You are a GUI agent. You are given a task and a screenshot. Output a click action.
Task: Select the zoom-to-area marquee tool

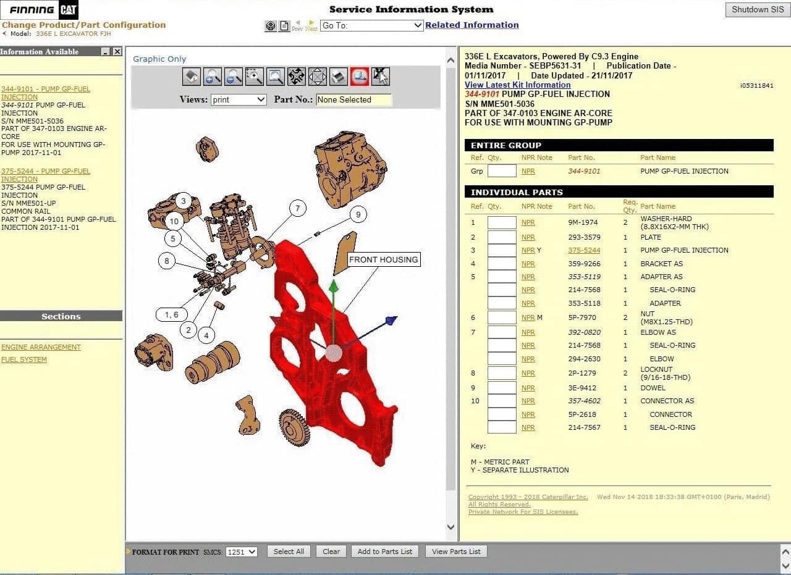[255, 77]
